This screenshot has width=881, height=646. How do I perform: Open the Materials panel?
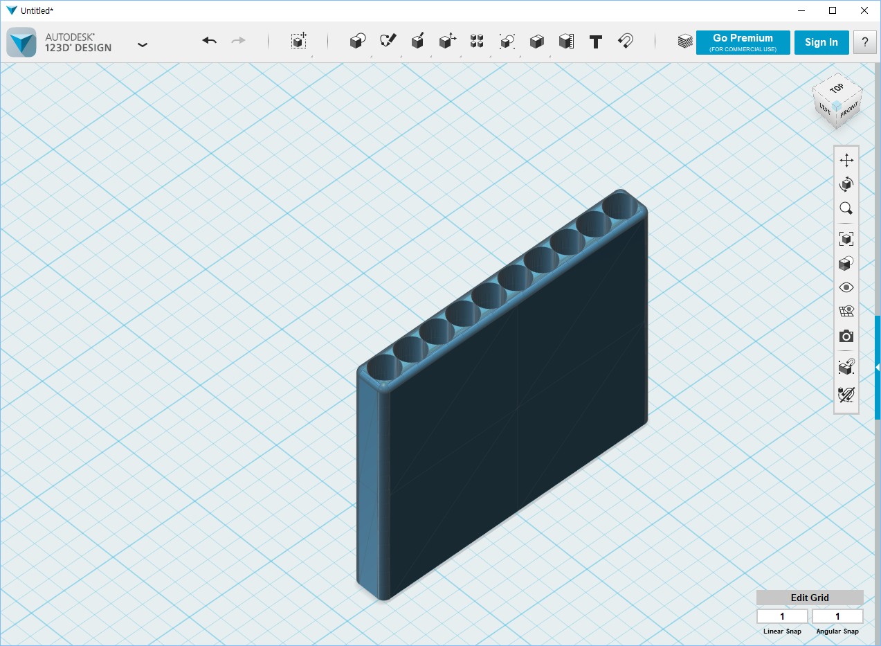[x=685, y=42]
